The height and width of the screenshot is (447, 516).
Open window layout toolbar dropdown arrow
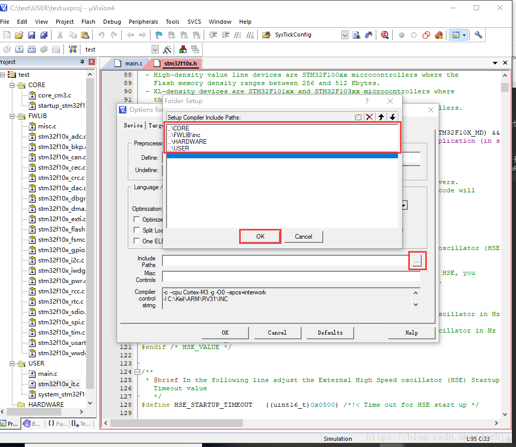point(464,35)
